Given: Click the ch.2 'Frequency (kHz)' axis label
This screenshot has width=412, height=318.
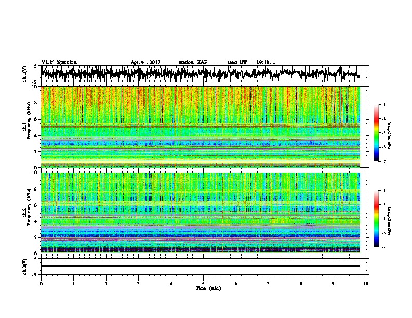Looking at the screenshot, I should coord(29,207).
